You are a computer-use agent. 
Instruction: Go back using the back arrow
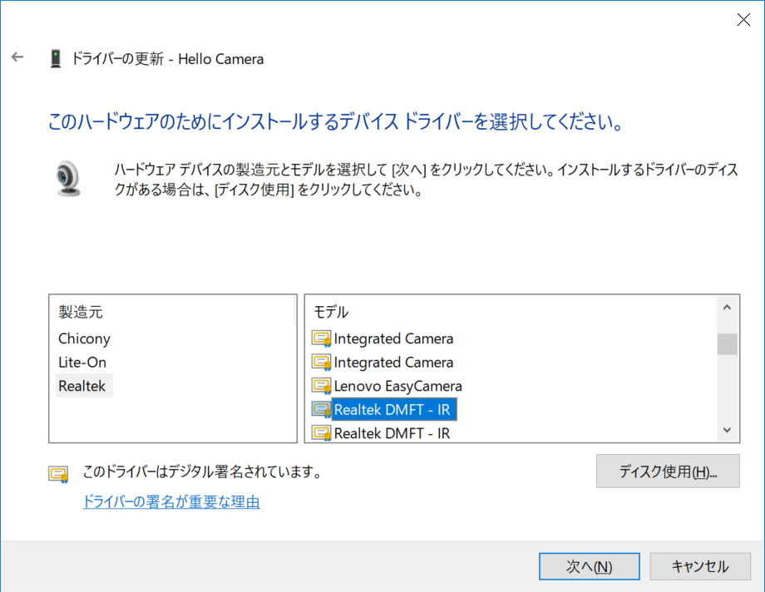click(17, 57)
